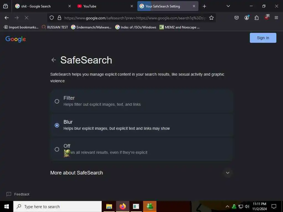The image size is (283, 212).
Task: Open Windows notification center
Action: tap(274, 206)
